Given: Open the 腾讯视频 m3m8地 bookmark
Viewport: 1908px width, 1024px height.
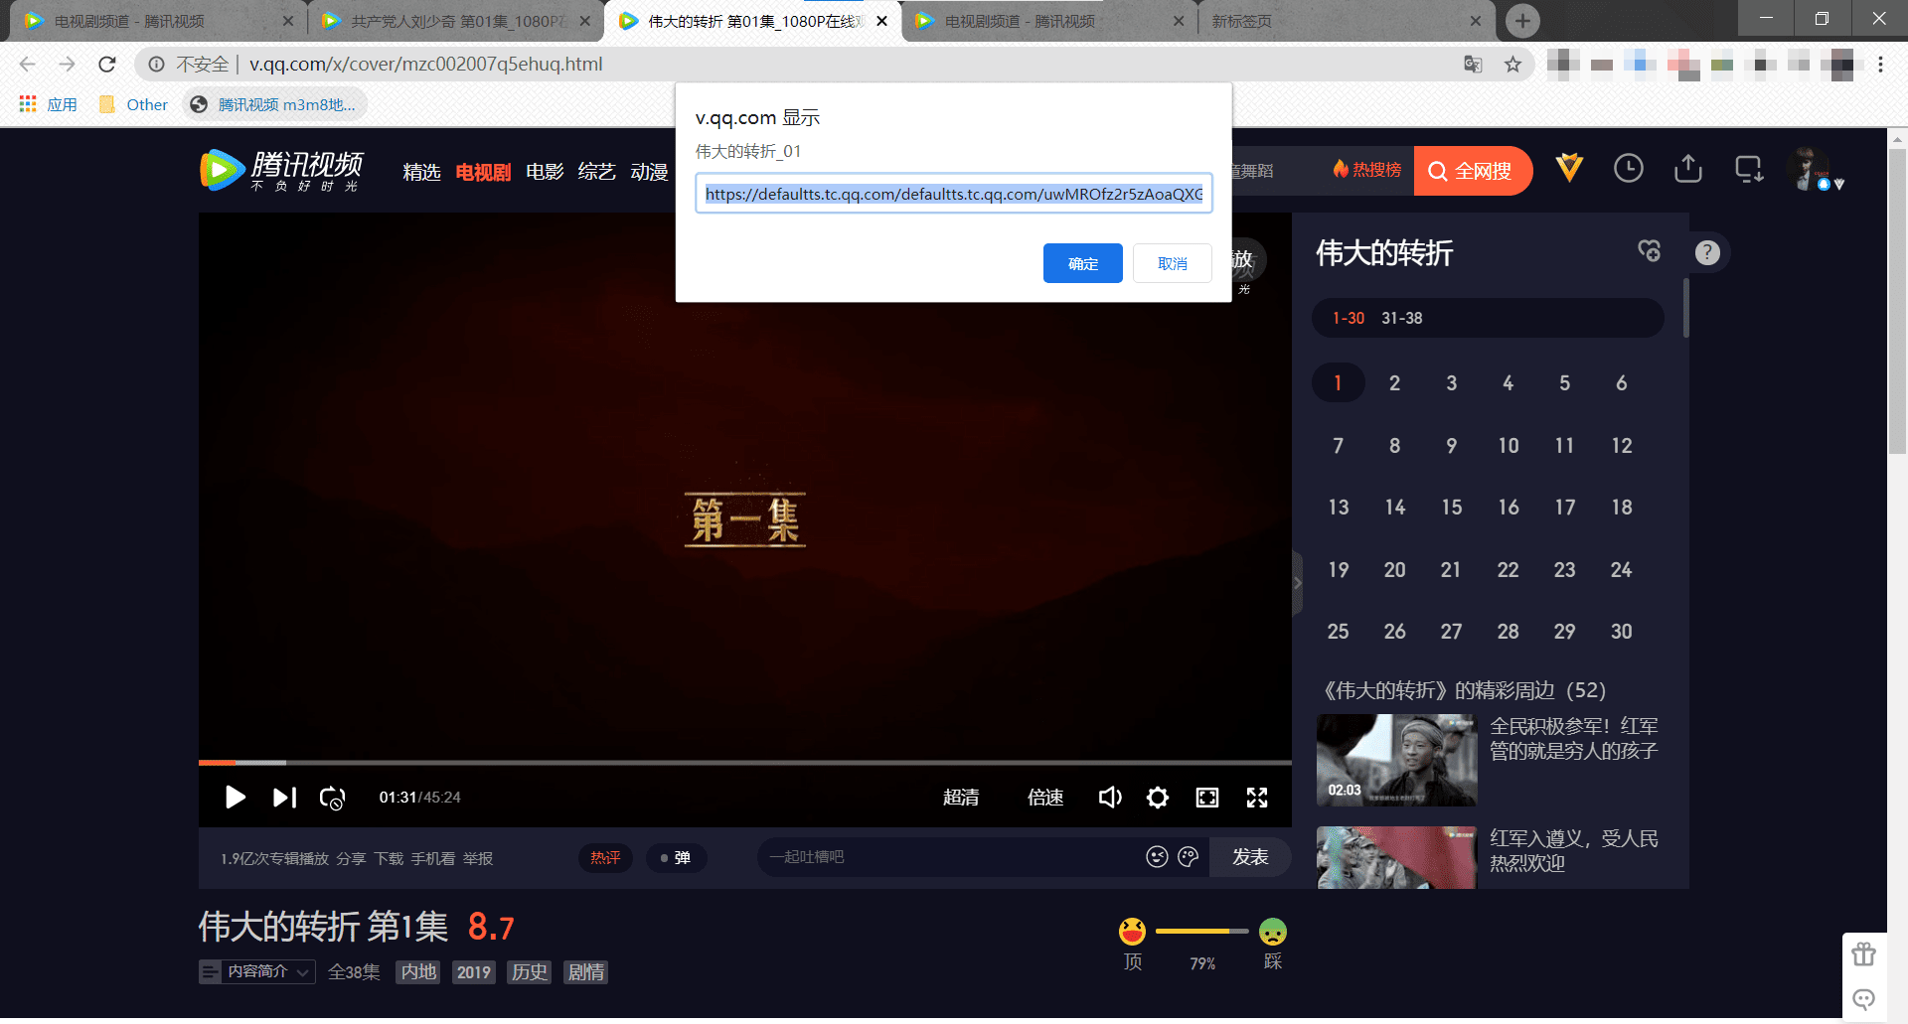Looking at the screenshot, I should (274, 104).
